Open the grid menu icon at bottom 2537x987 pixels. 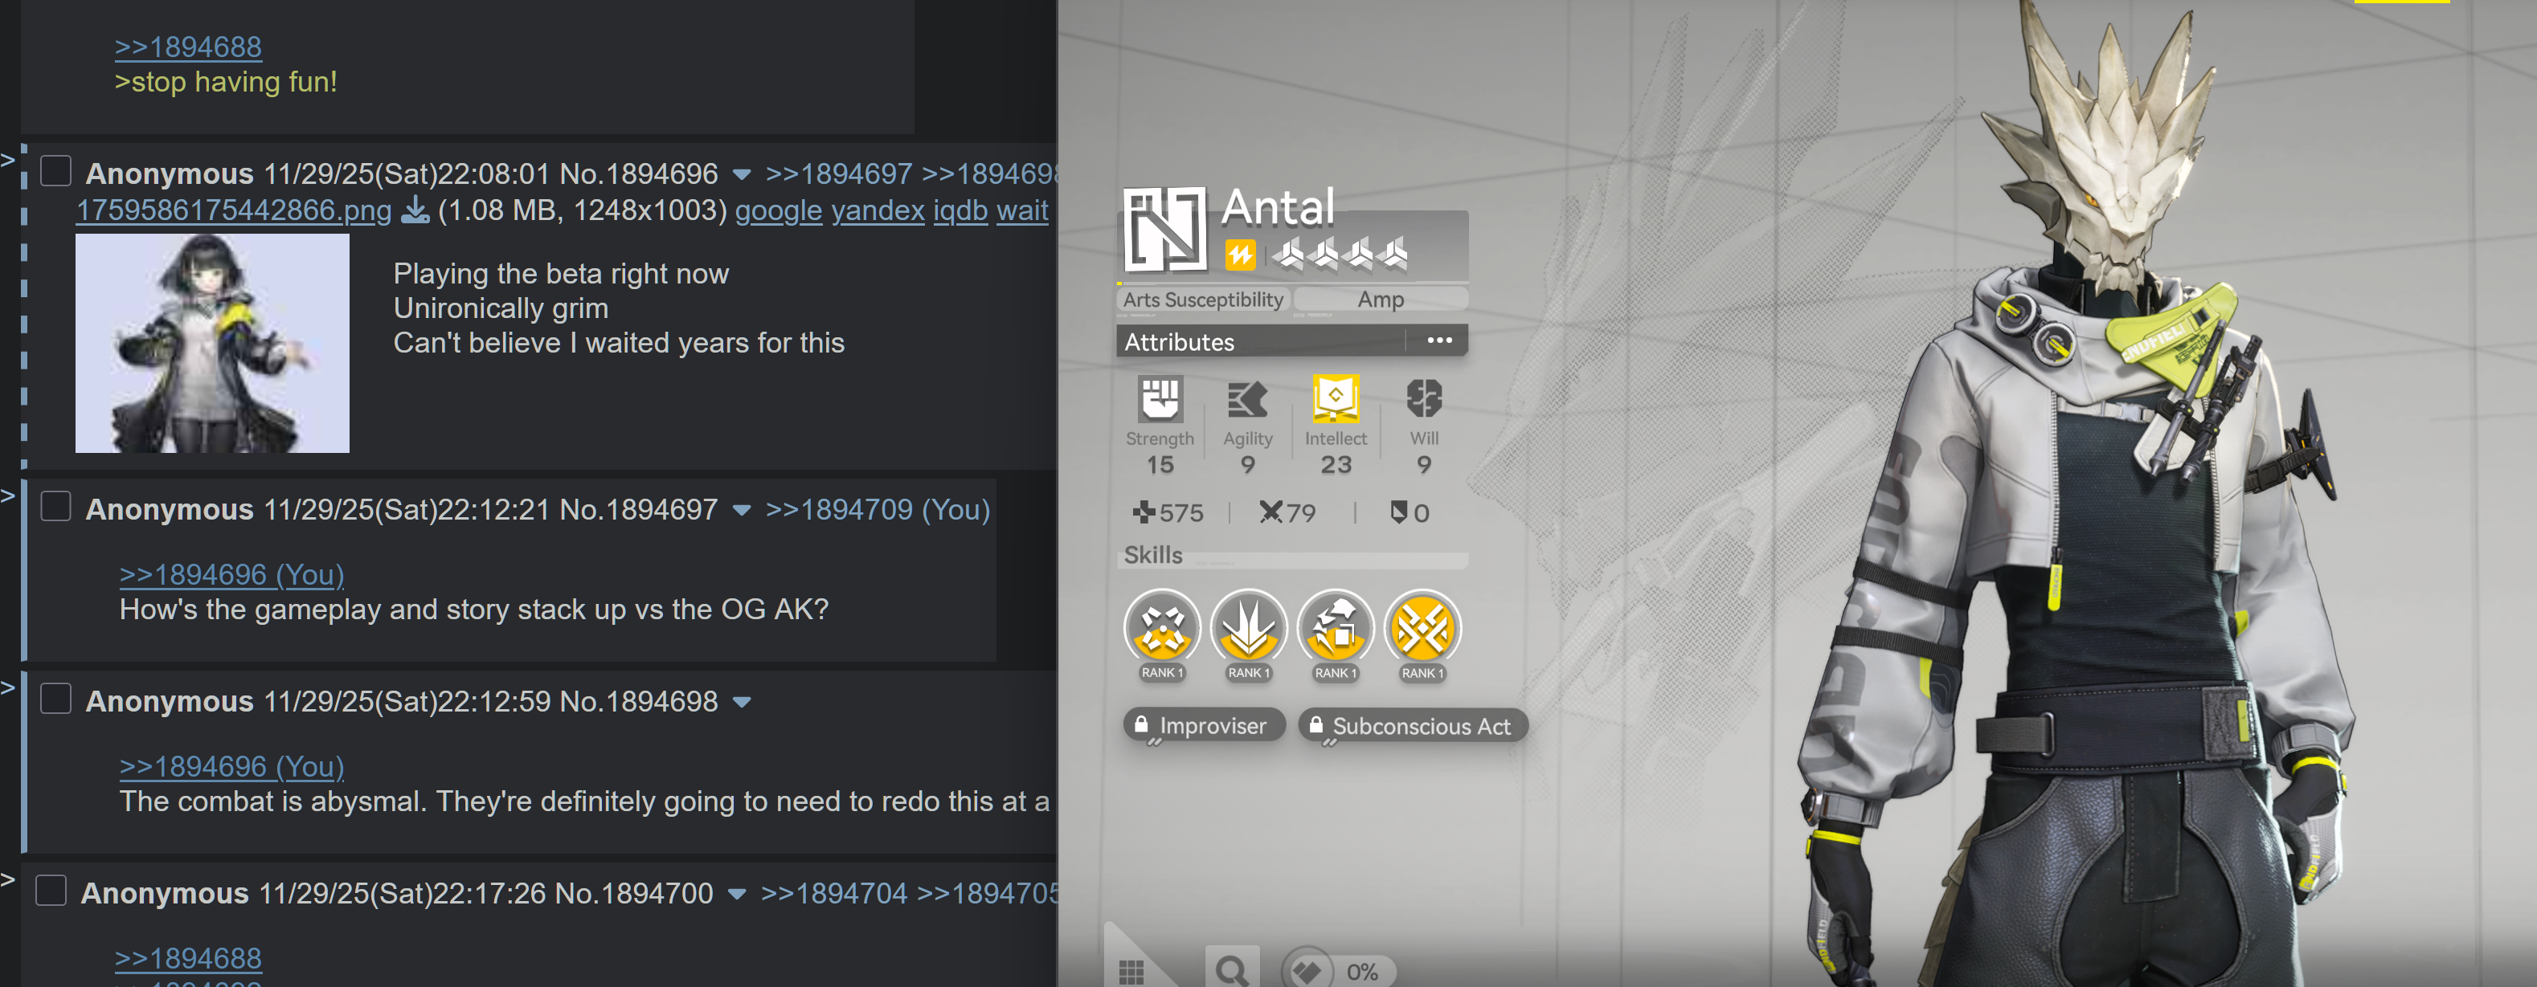click(x=1131, y=973)
